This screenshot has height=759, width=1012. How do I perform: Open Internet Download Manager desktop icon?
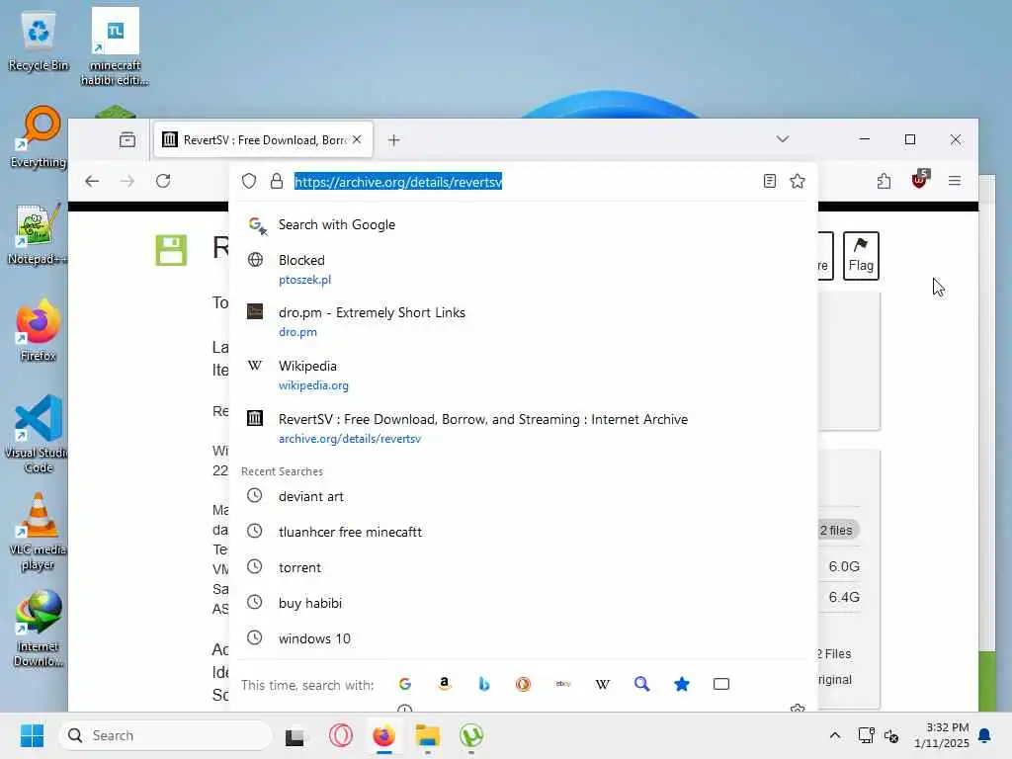(x=39, y=629)
